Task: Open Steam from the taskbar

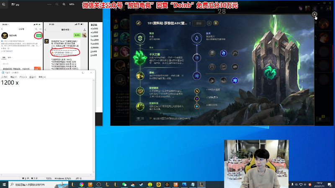Action: (x=142, y=185)
